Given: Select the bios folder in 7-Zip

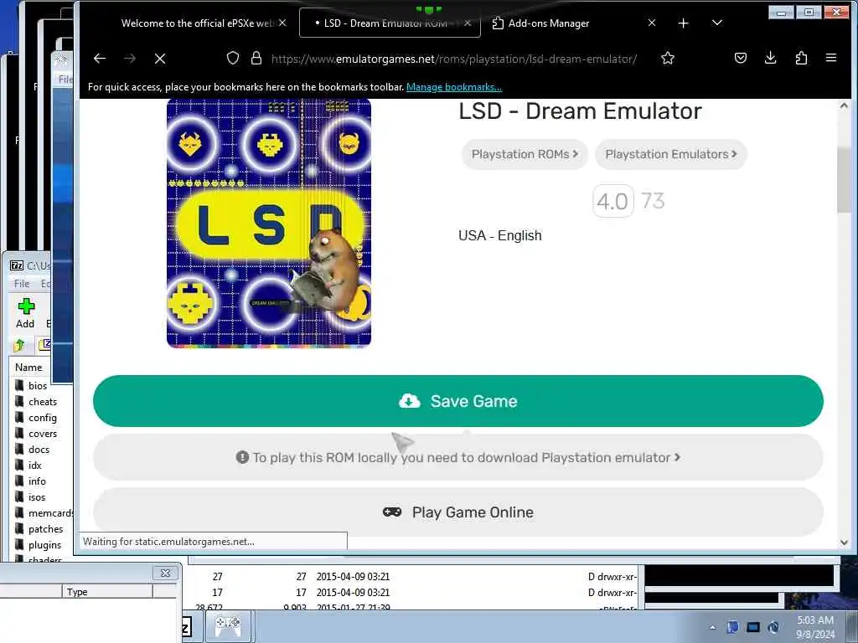Looking at the screenshot, I should click(x=32, y=385).
